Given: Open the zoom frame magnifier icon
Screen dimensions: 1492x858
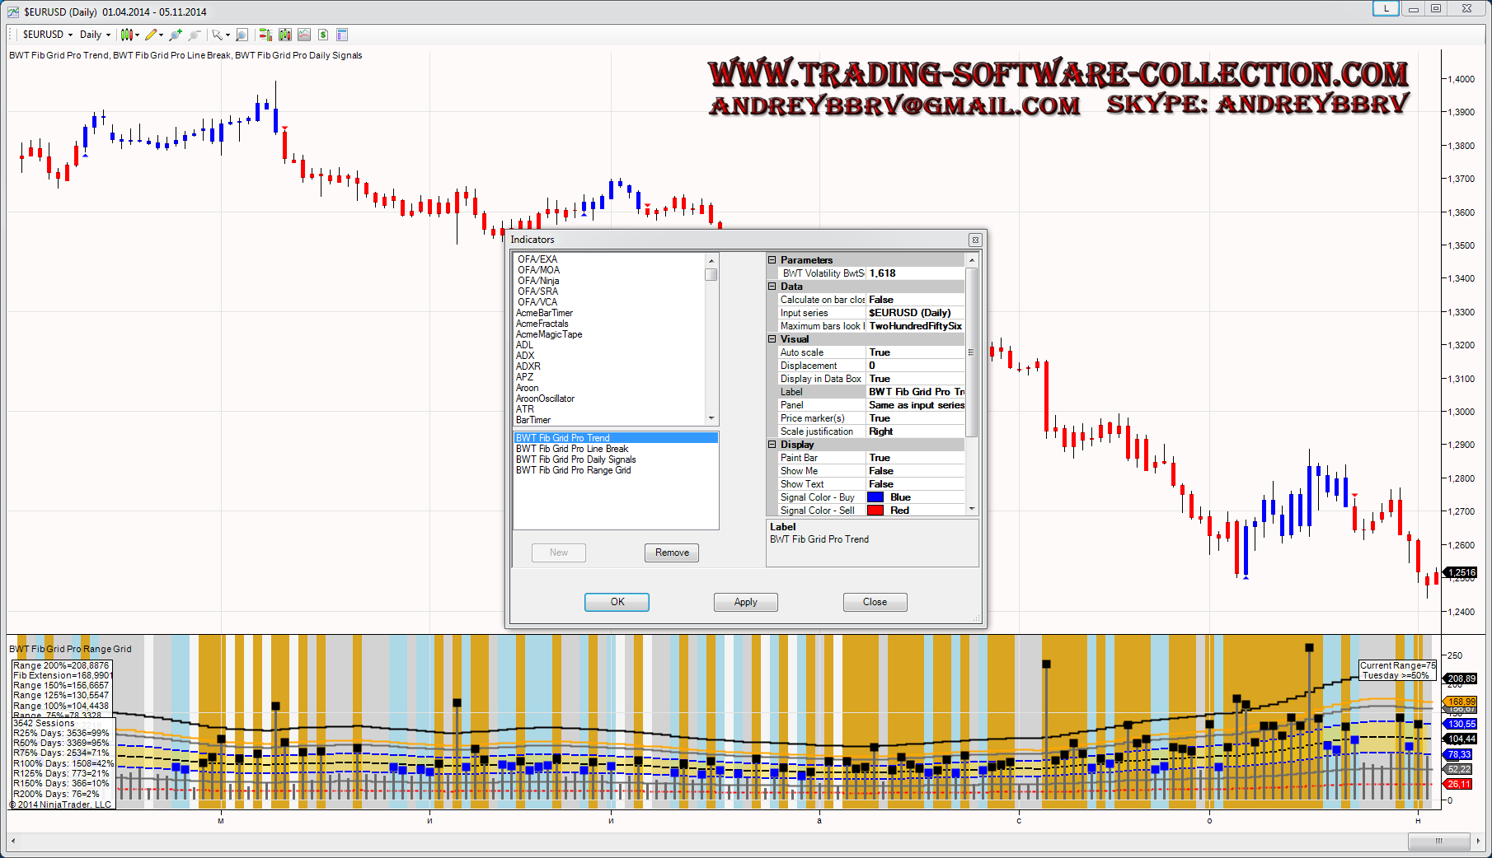Looking at the screenshot, I should [x=242, y=35].
